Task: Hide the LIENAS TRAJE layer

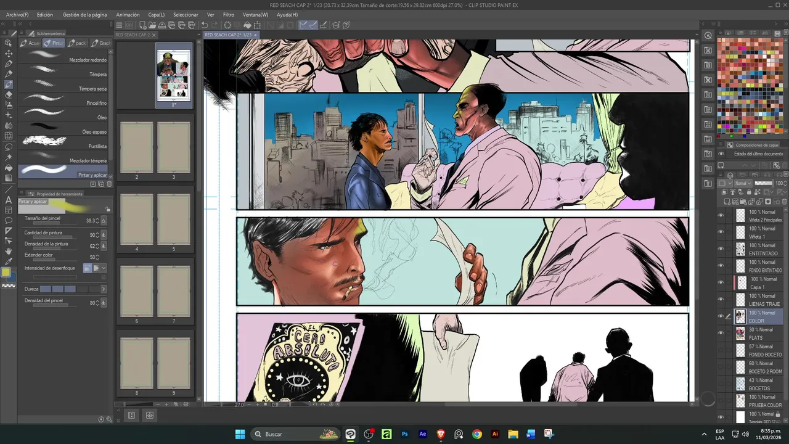Action: point(721,300)
